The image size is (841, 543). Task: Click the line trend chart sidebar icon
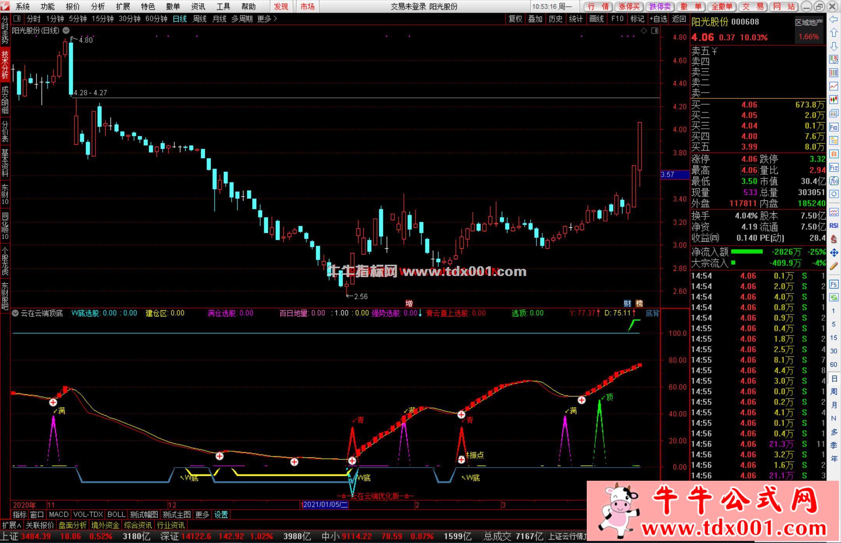click(834, 86)
